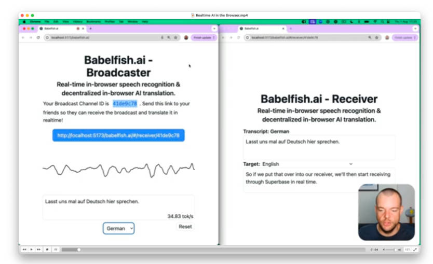Reload the Receiver browser page

click(x=238, y=37)
